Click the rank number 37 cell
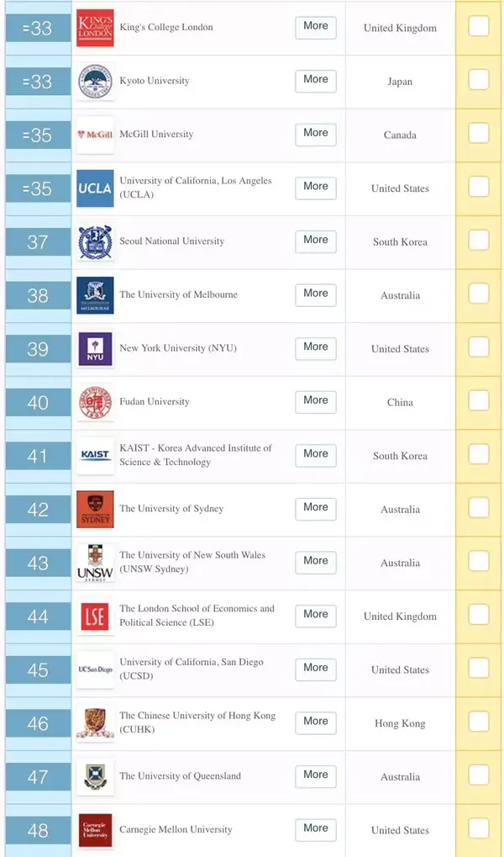The width and height of the screenshot is (504, 857). click(38, 241)
